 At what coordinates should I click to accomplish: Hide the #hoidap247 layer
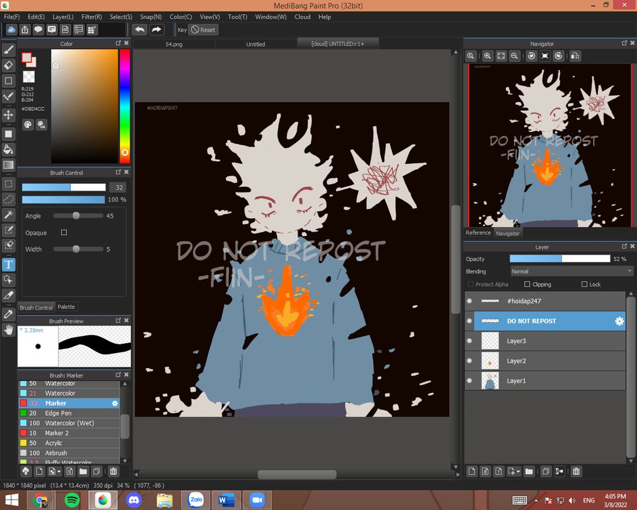click(x=470, y=301)
